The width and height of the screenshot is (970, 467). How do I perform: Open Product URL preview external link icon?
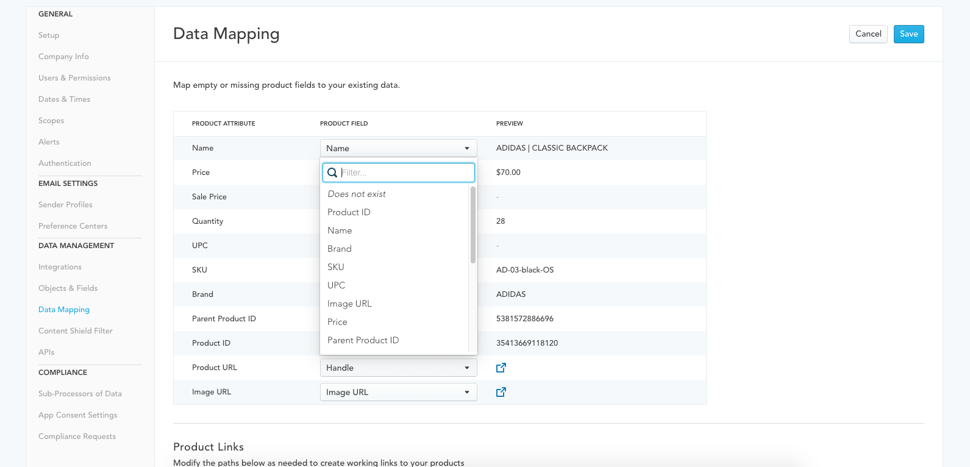coord(501,368)
